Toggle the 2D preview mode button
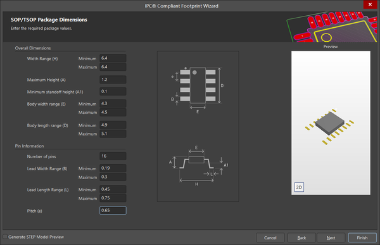Image resolution: width=380 pixels, height=245 pixels. (x=299, y=187)
